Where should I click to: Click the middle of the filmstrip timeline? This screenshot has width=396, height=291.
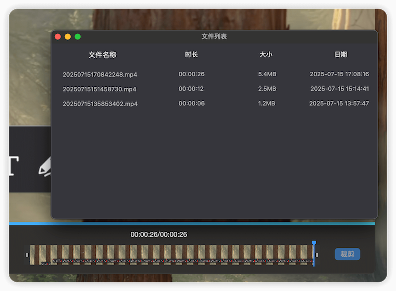tap(172, 255)
